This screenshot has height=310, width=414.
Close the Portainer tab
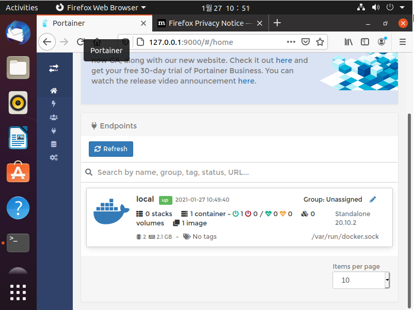144,23
